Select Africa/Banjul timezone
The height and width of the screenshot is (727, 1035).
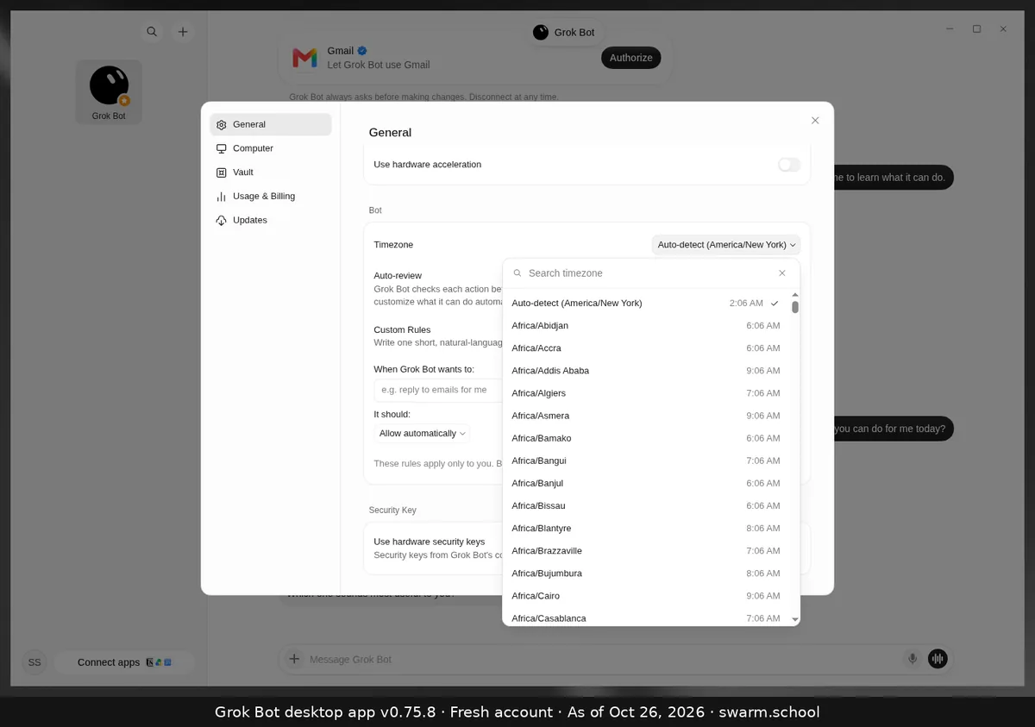(645, 483)
